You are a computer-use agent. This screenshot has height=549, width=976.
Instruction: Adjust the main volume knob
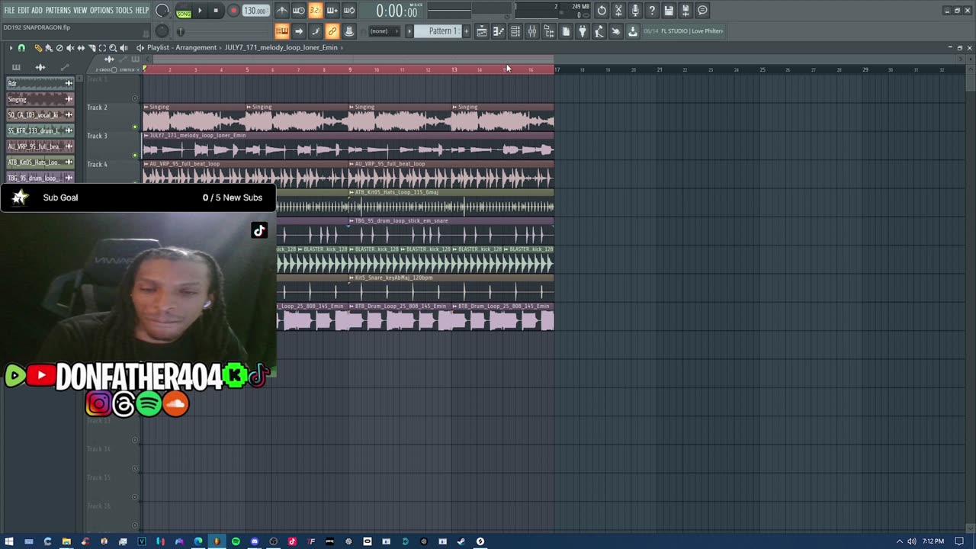coord(162,11)
